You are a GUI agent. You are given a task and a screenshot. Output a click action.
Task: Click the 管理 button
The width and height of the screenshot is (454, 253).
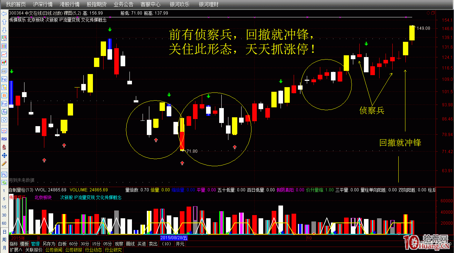tap(35, 244)
